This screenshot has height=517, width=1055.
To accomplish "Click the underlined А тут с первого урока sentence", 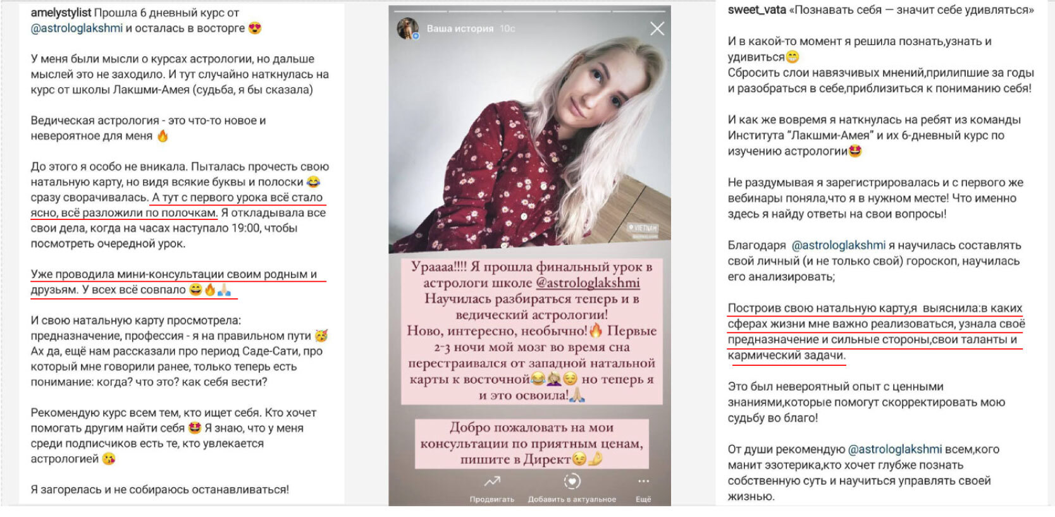I will click(x=177, y=205).
